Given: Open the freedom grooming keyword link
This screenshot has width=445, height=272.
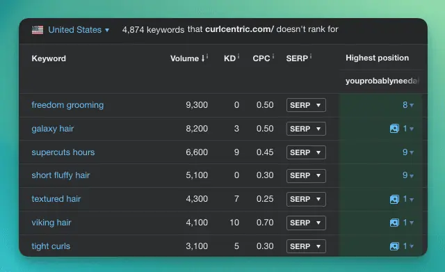Looking at the screenshot, I should point(67,105).
